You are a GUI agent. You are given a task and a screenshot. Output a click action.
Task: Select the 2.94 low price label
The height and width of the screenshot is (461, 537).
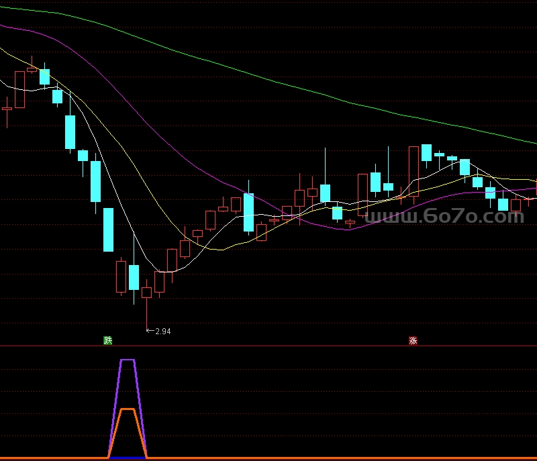(163, 331)
